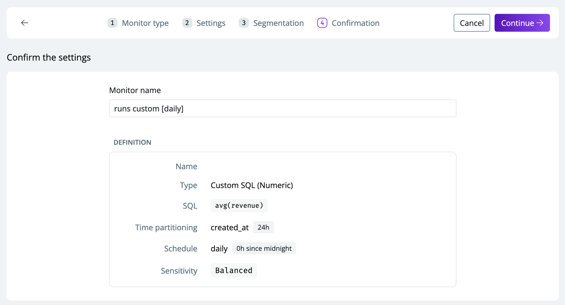Click the Custom SQL (Numeric) type text
Viewport: 565px width, 305px height.
pos(252,185)
